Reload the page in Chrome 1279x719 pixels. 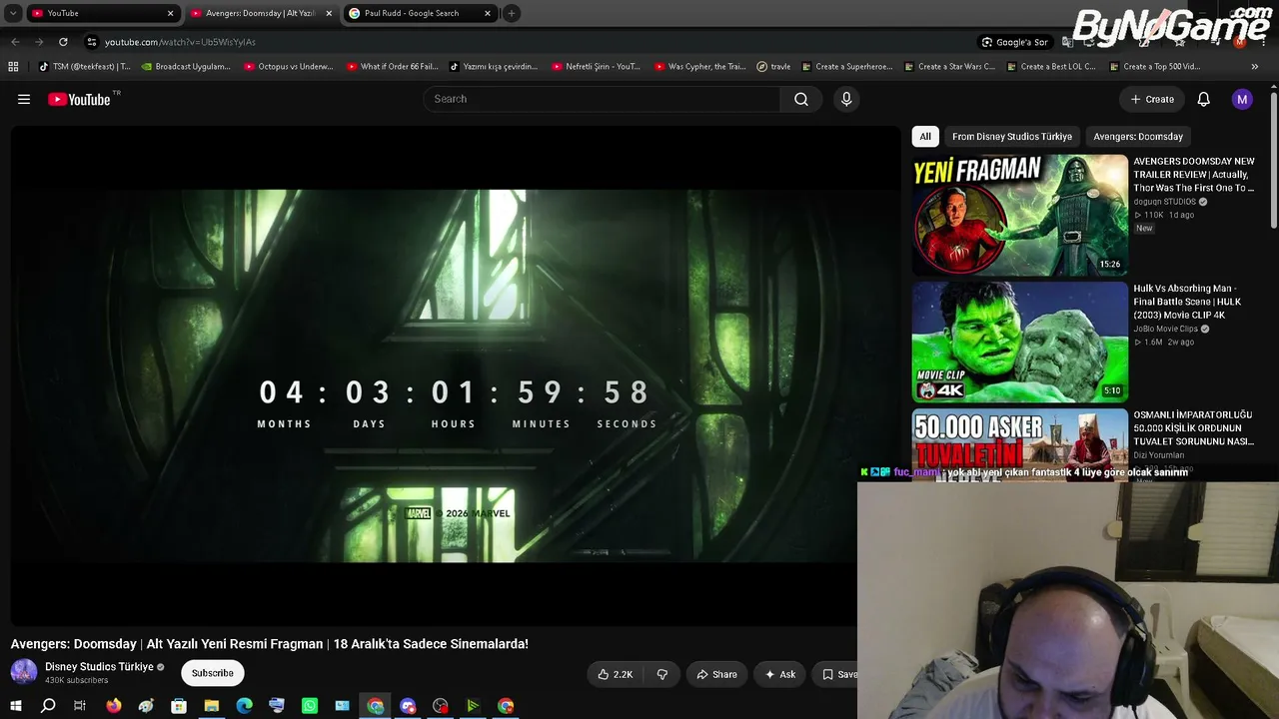[x=63, y=42]
